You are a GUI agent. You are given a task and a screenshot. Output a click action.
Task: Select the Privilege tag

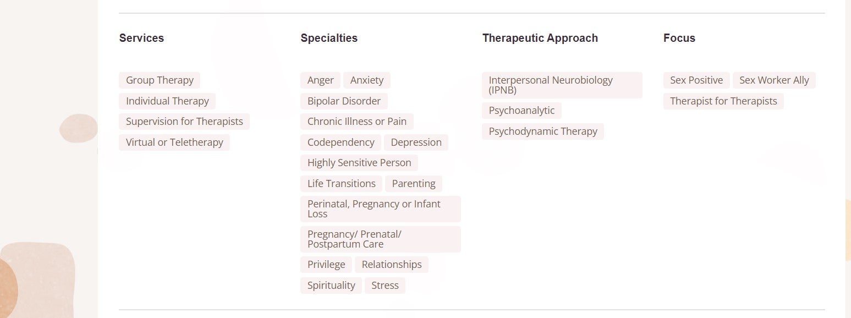click(x=326, y=265)
